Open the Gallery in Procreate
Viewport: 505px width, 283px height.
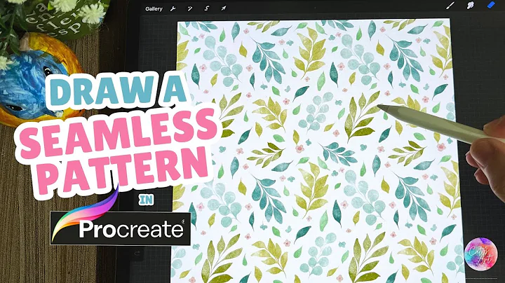pos(154,8)
